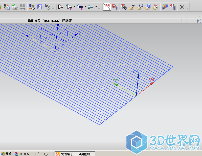Click the black X delete icon
Image resolution: width=202 pixels, height=156 pixels.
point(182,7)
